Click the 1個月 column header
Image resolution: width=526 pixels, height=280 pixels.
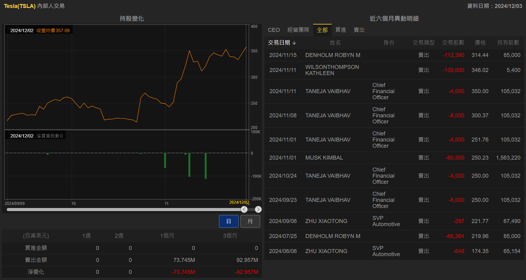coord(167,236)
